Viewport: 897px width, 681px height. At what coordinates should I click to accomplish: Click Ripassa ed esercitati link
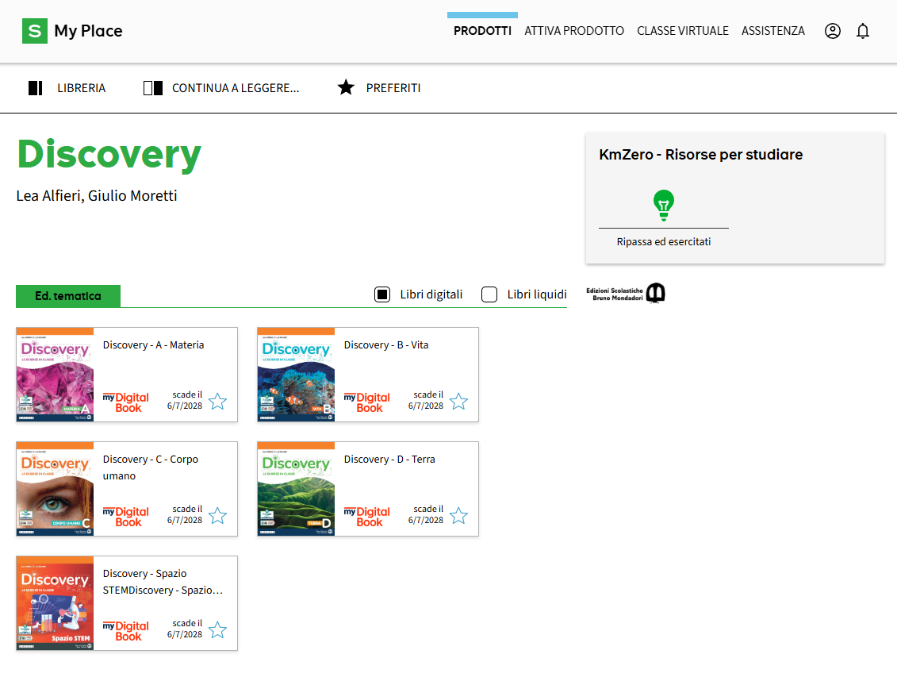tap(664, 241)
